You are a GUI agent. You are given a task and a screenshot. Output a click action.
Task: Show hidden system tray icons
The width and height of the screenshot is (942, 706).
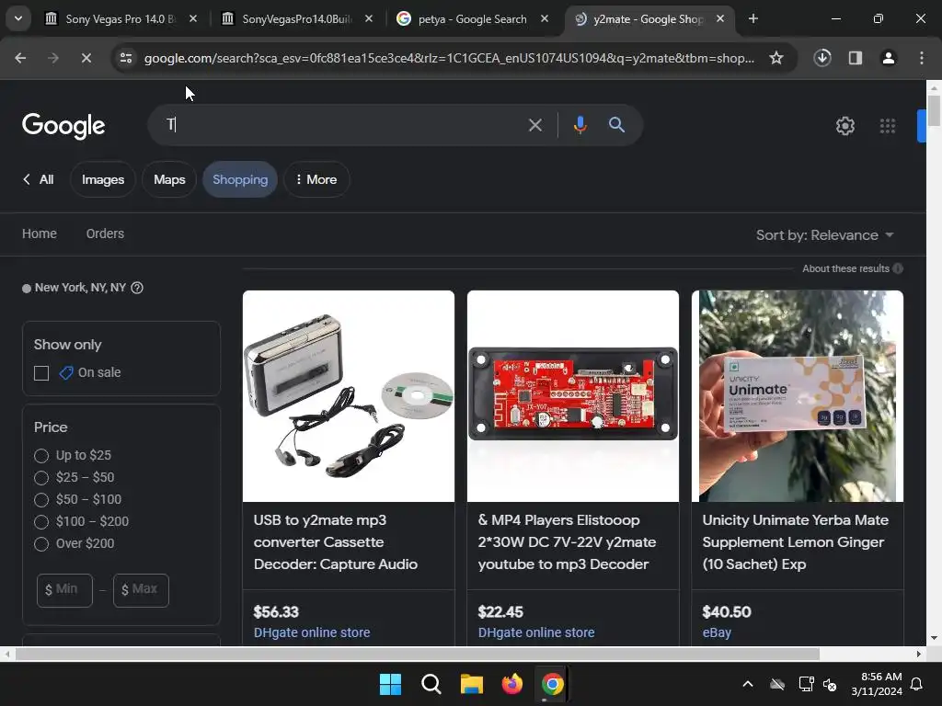748,684
